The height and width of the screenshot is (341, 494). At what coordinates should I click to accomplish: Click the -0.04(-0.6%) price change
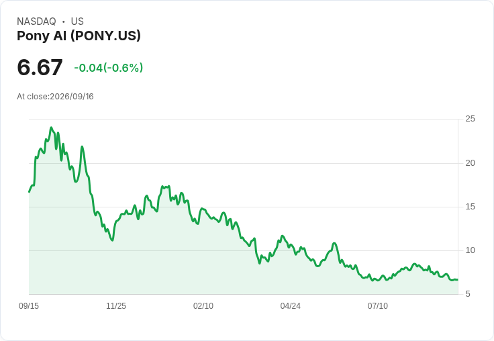[x=108, y=68]
